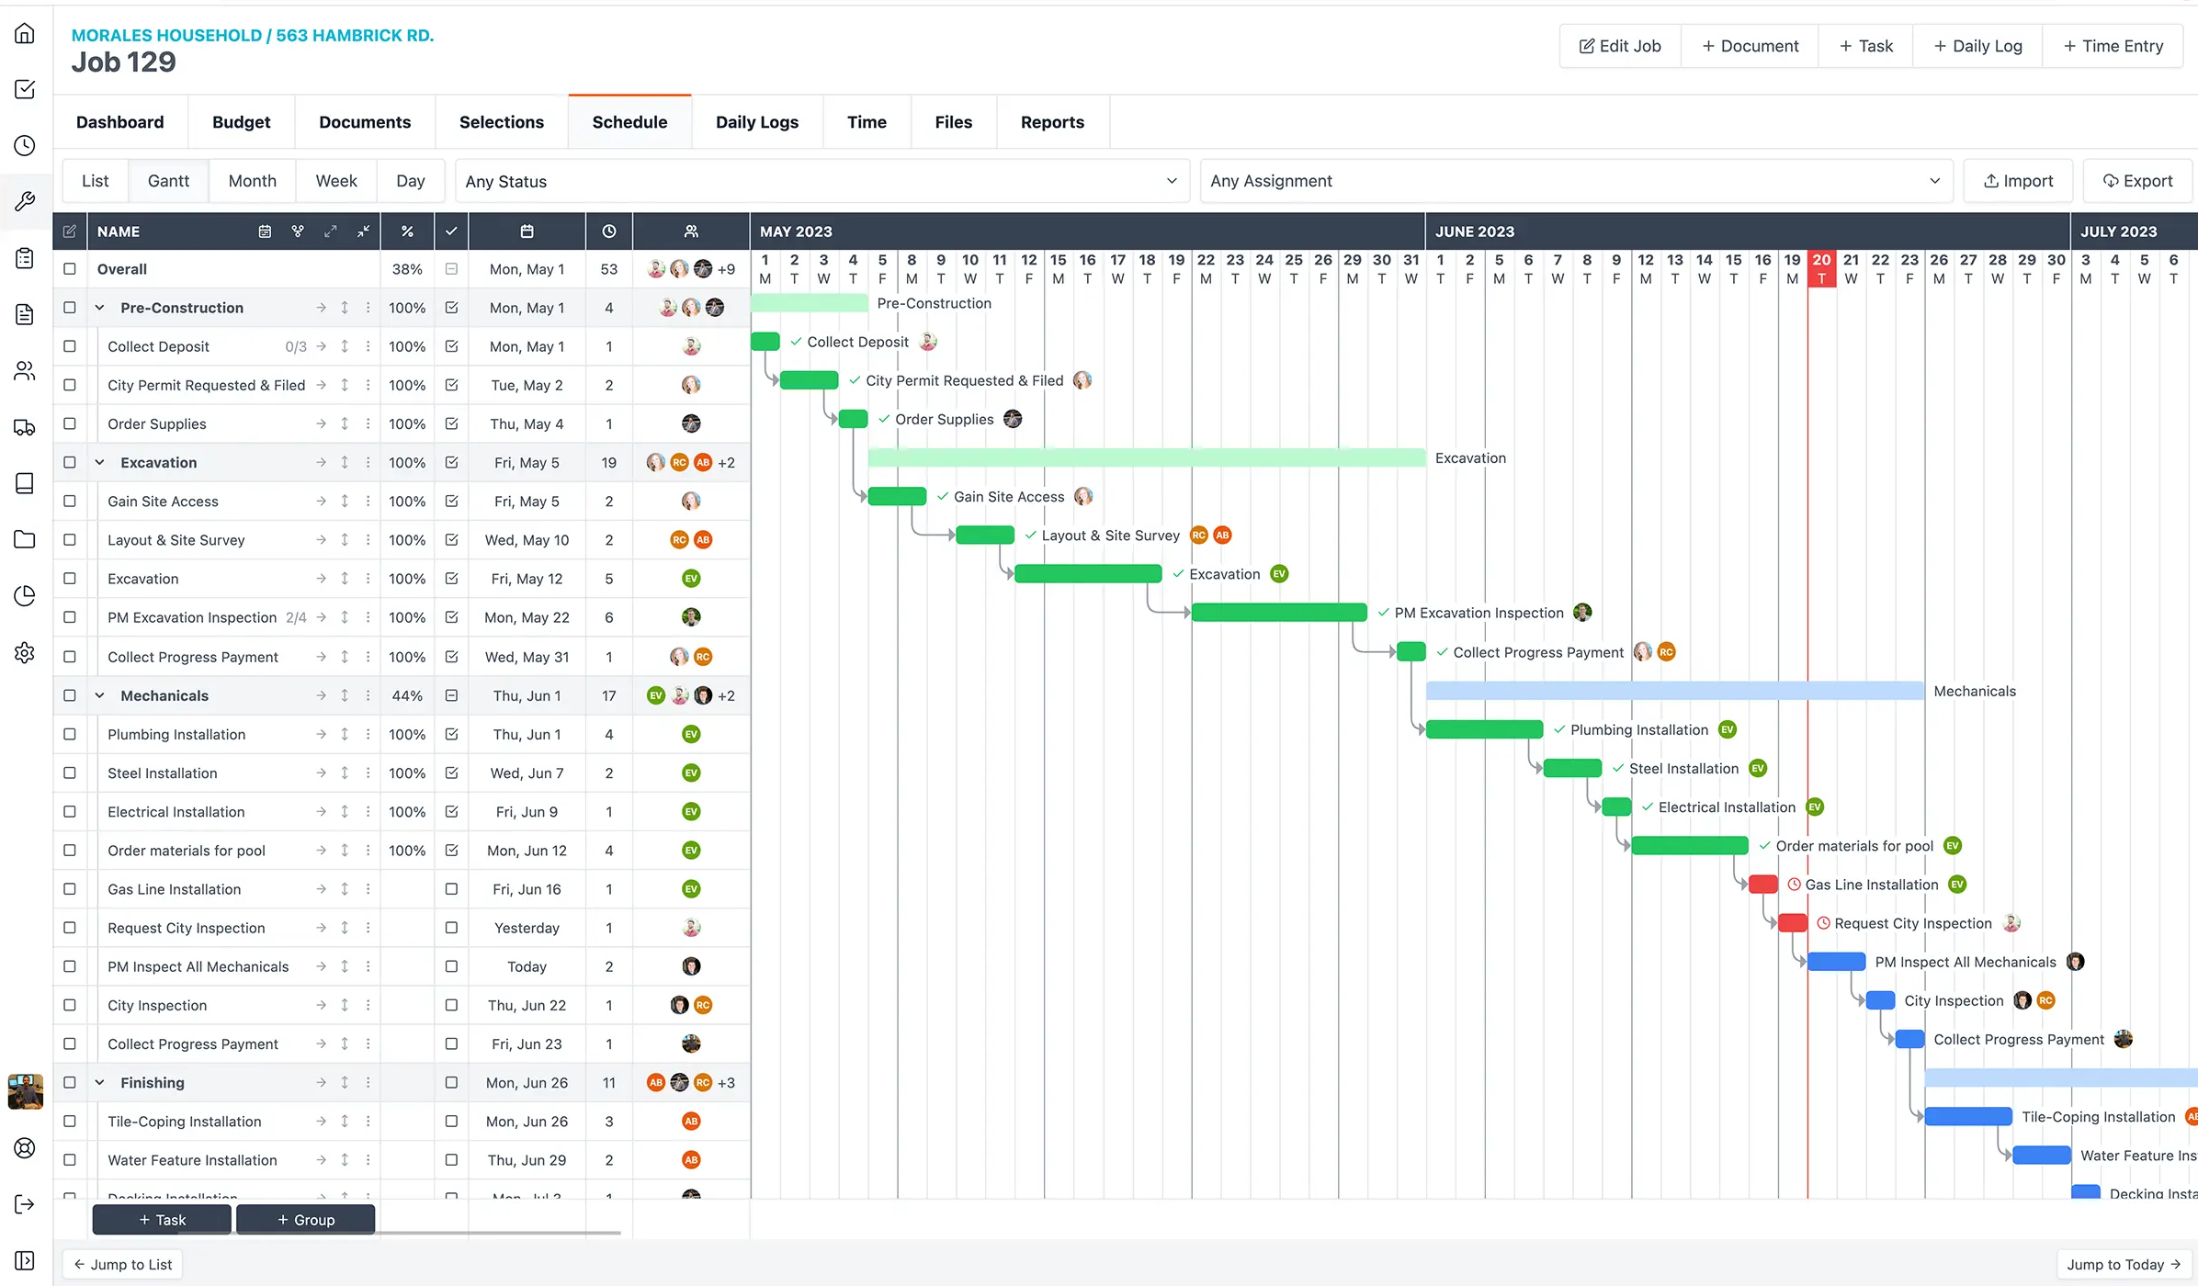Collapse the Finishing group

[x=99, y=1083]
